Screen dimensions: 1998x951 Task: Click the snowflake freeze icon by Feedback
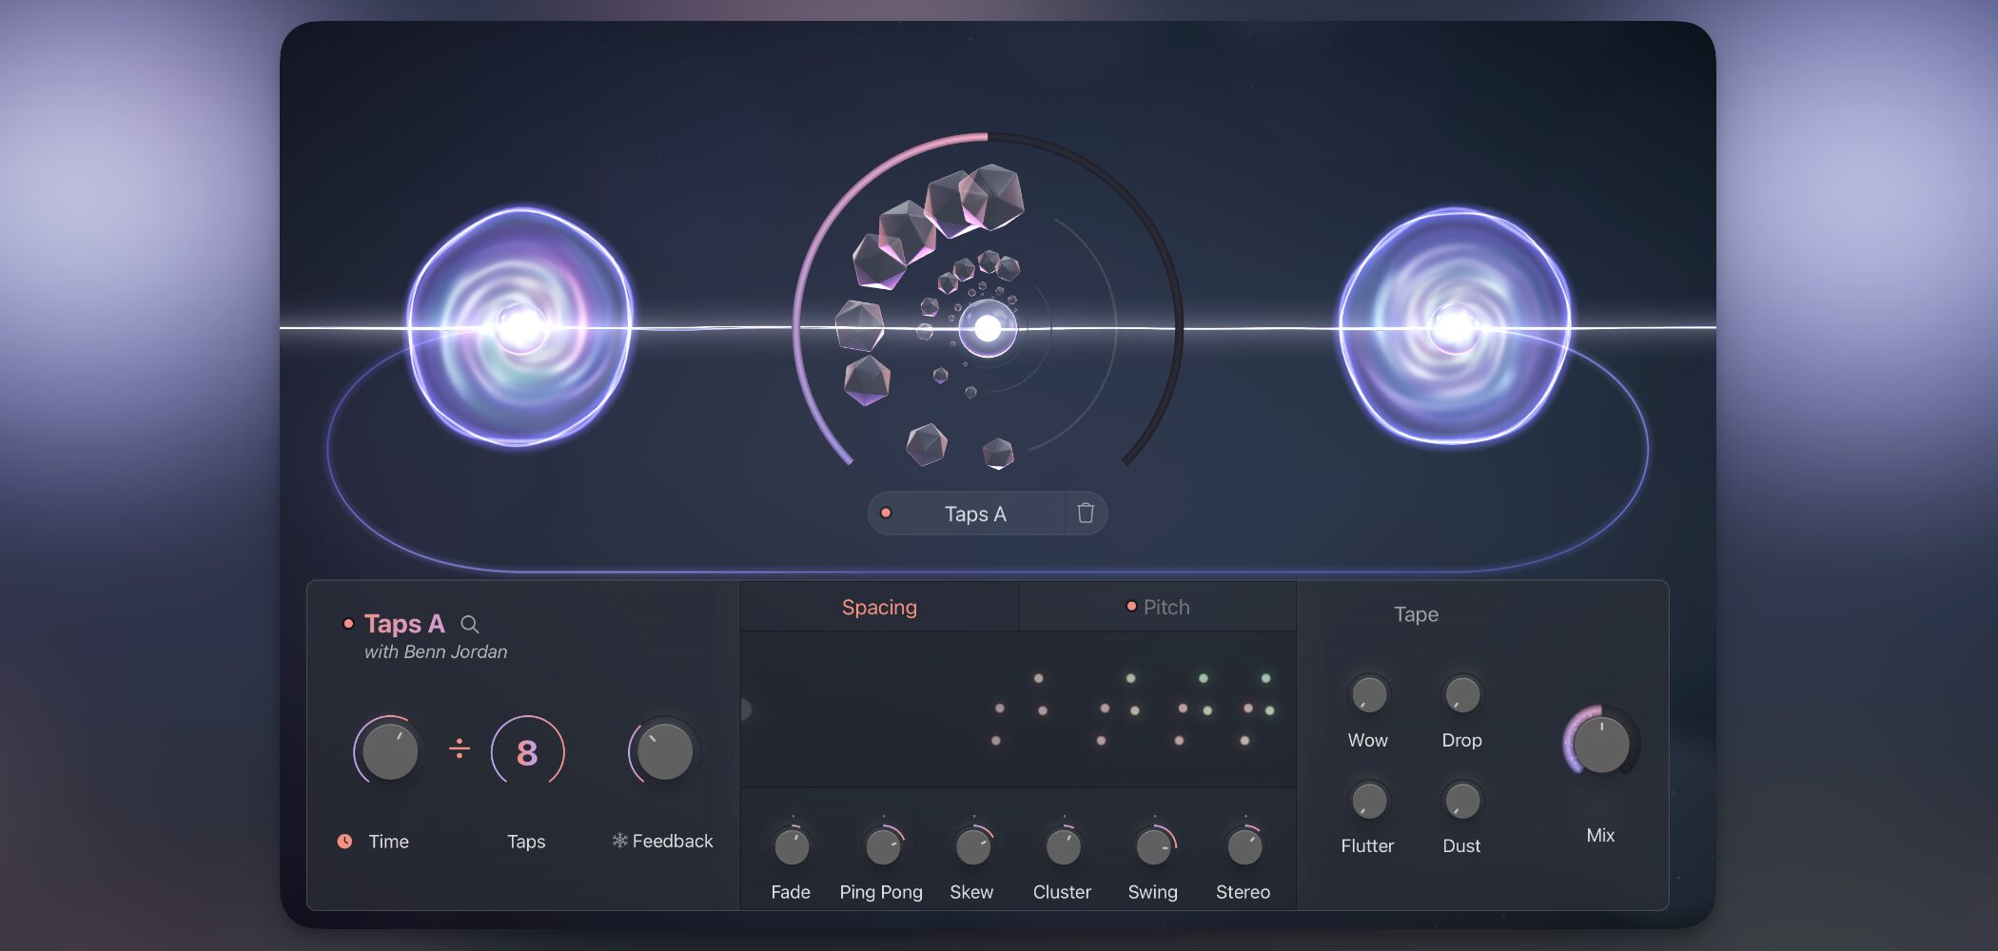[x=619, y=841]
